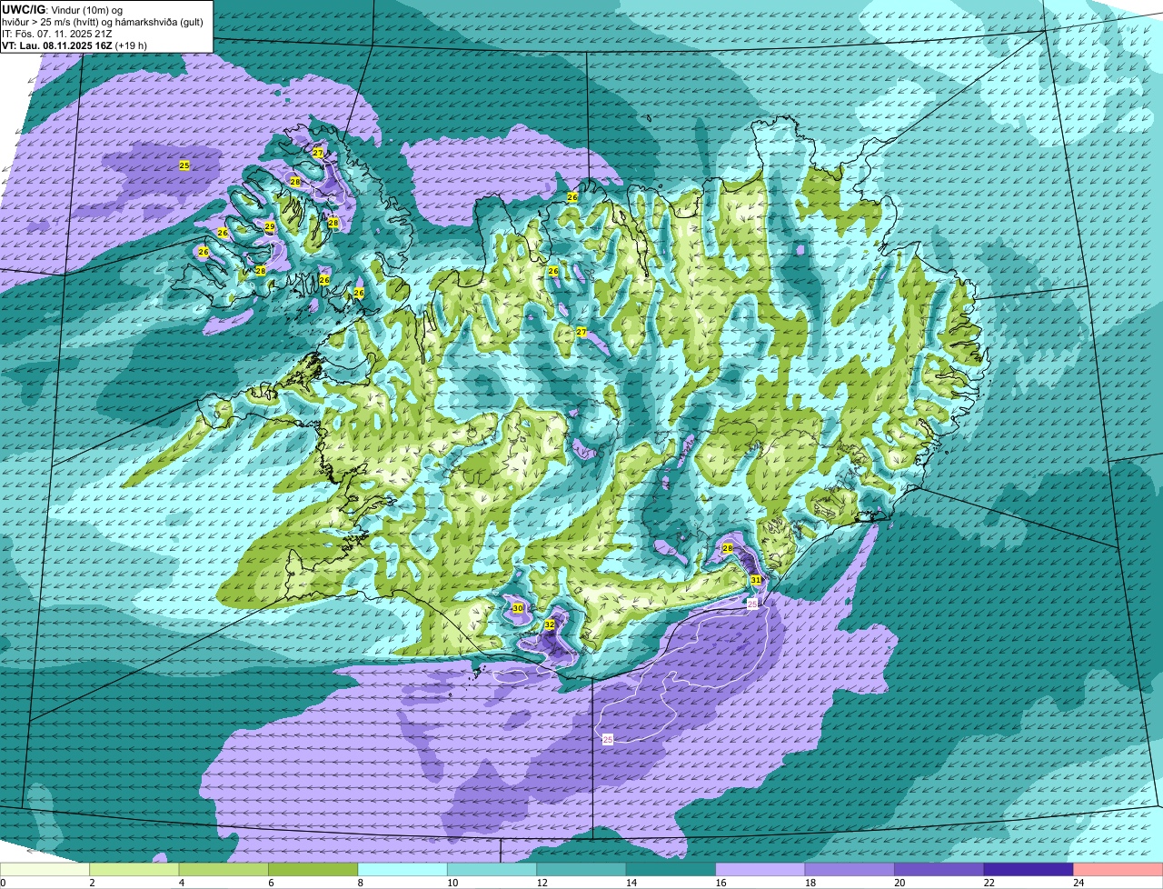
Task: Select the white 25 contour label offshore south
Action: coord(608,740)
